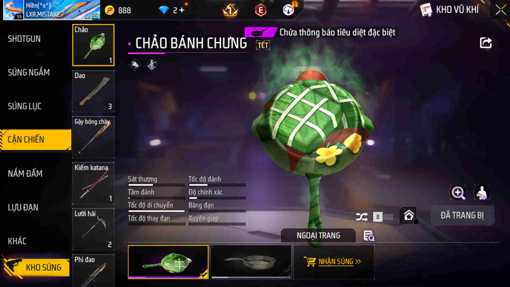The image size is (510, 287).
Task: Open the skin search list icon
Action: 369,236
